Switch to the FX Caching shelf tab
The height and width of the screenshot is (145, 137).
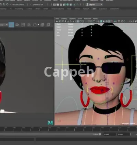(x=19, y=9)
